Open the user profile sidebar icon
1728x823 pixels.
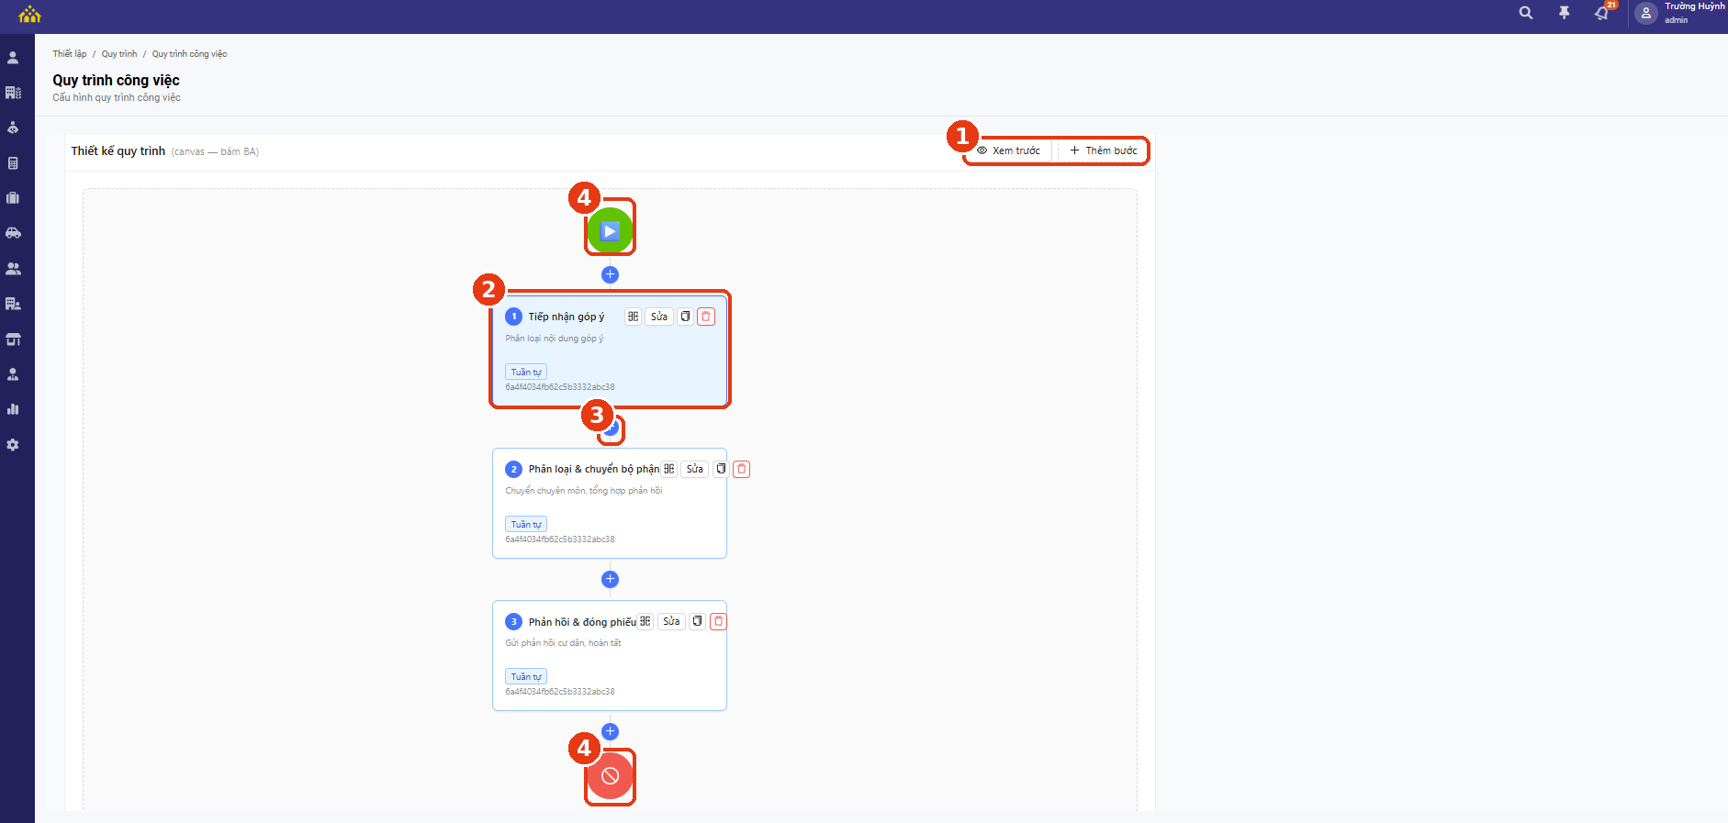[x=13, y=58]
